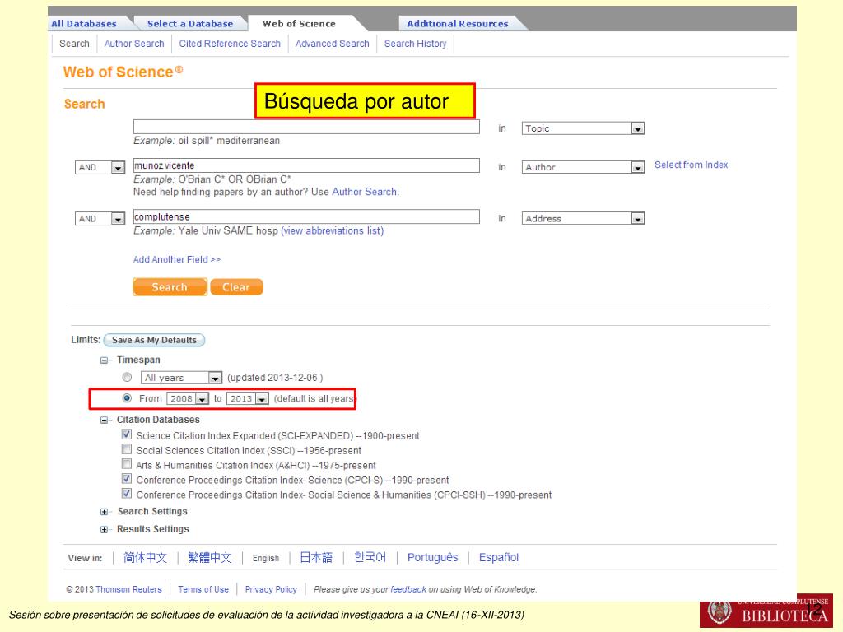This screenshot has width=843, height=632.
Task: Select the Web of Science tab
Action: [x=299, y=24]
